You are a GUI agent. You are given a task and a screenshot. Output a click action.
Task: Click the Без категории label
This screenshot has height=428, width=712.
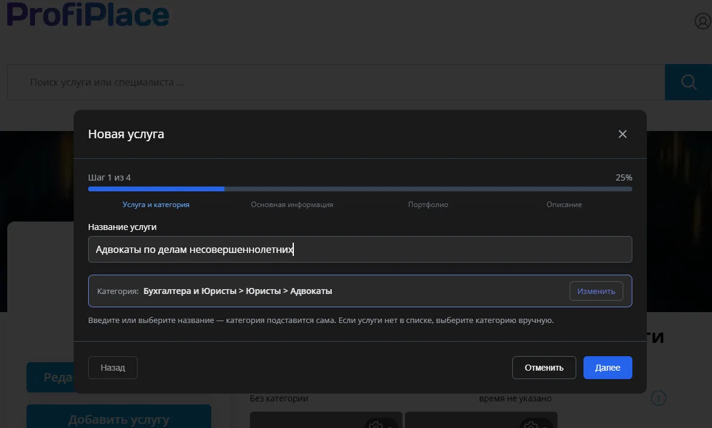279,398
